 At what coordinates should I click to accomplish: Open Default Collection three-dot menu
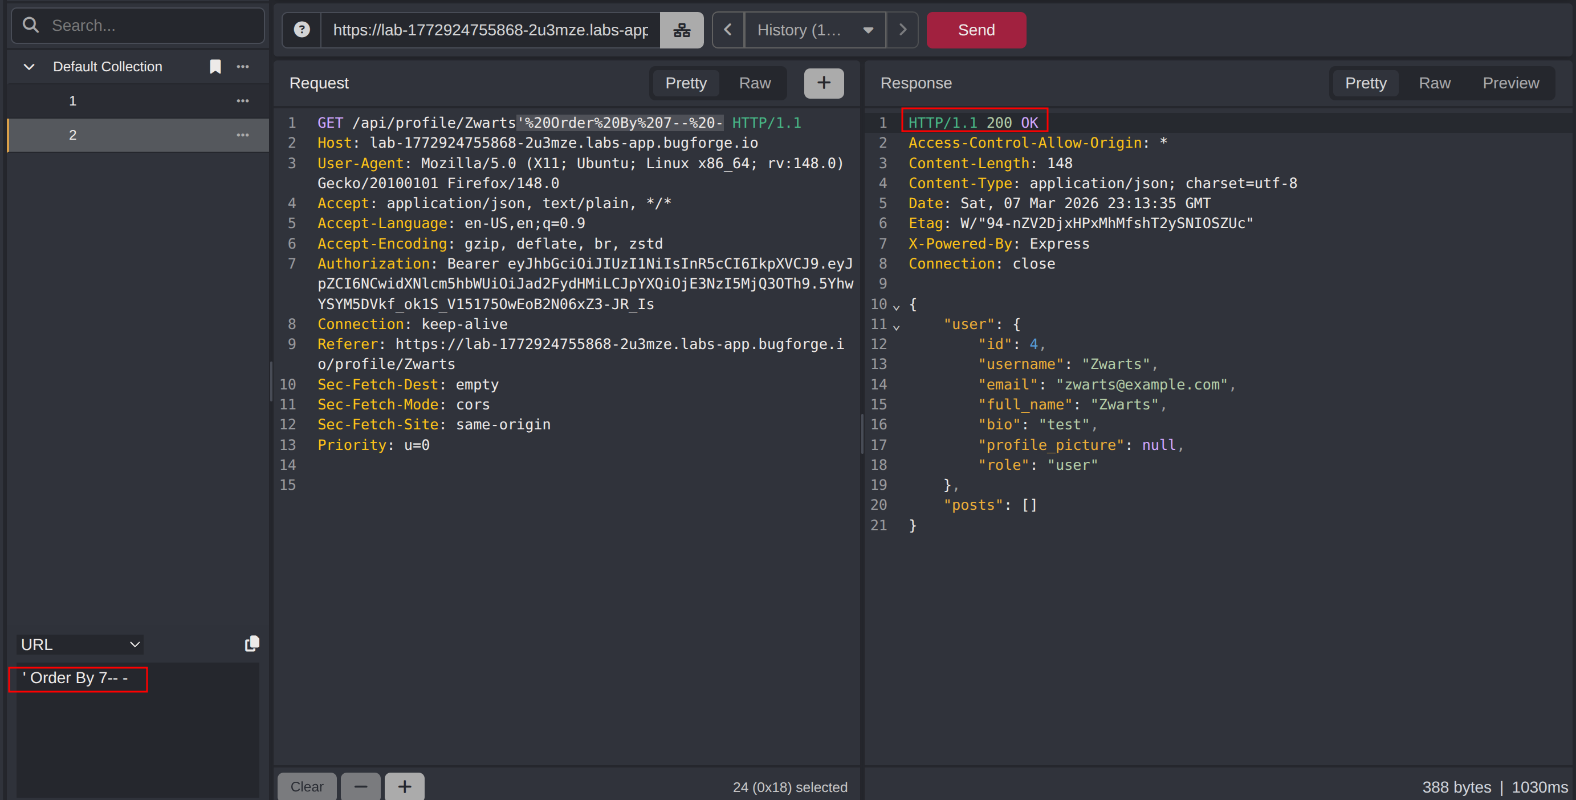[243, 66]
